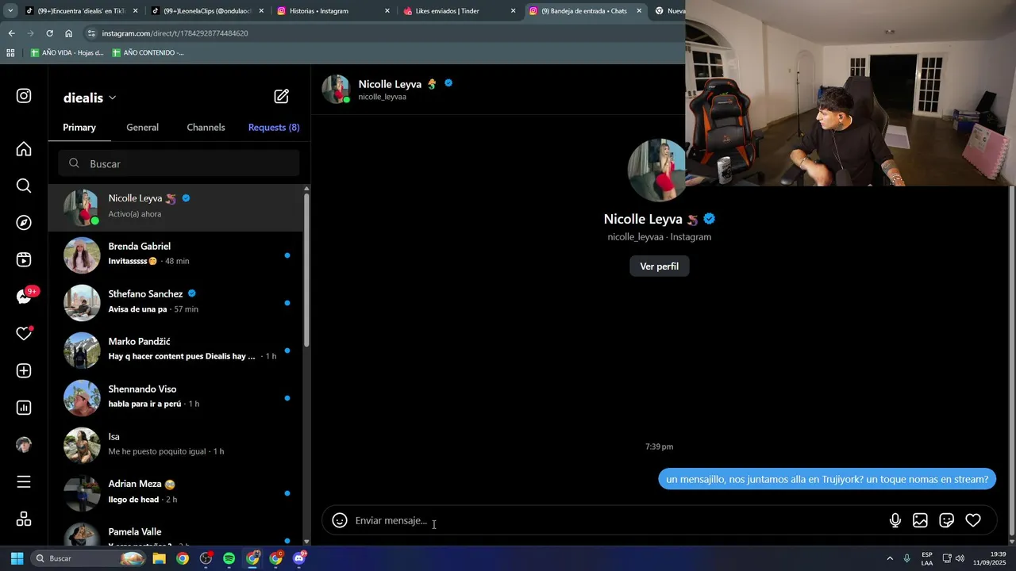The height and width of the screenshot is (571, 1016).
Task: Open the Meta apps icon at sidebar bottom
Action: pos(24,519)
